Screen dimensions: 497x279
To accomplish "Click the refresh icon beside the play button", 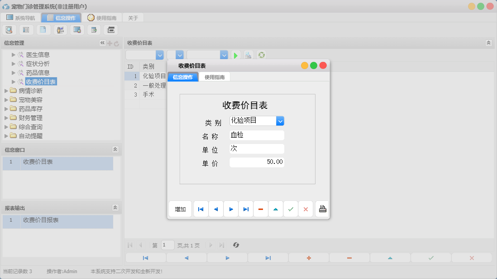I will [x=261, y=55].
